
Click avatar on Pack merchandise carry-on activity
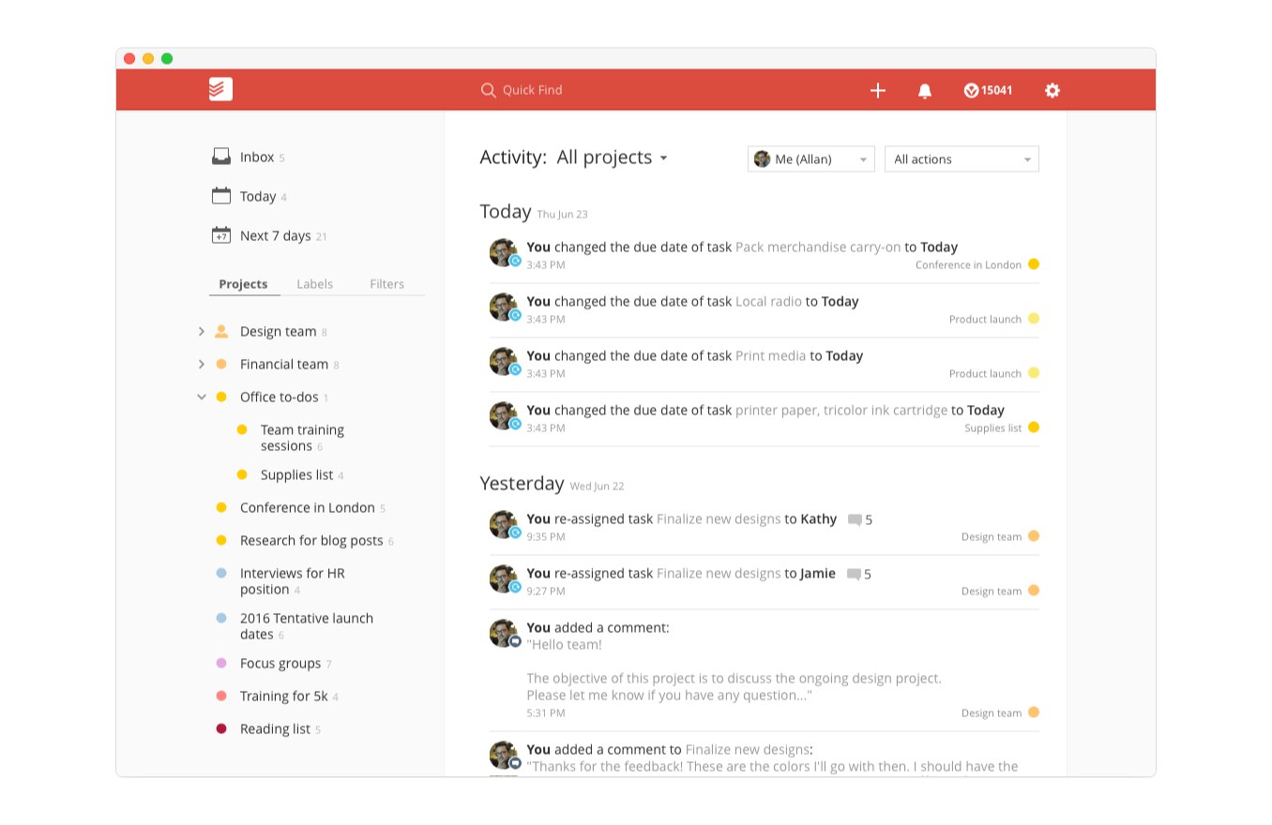504,252
